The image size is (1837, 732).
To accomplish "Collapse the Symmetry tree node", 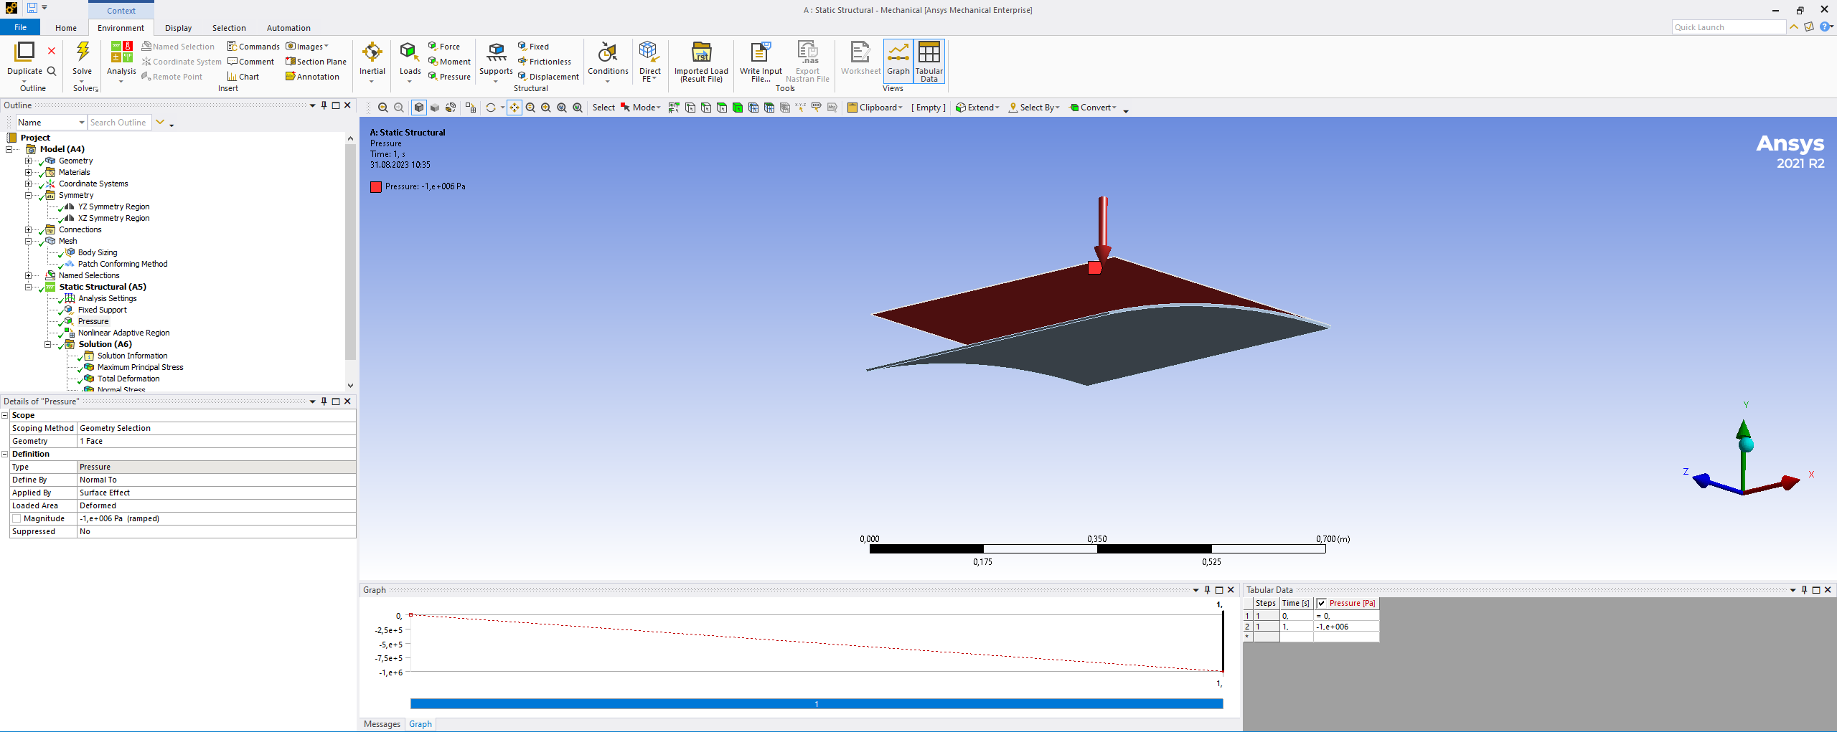I will [29, 195].
